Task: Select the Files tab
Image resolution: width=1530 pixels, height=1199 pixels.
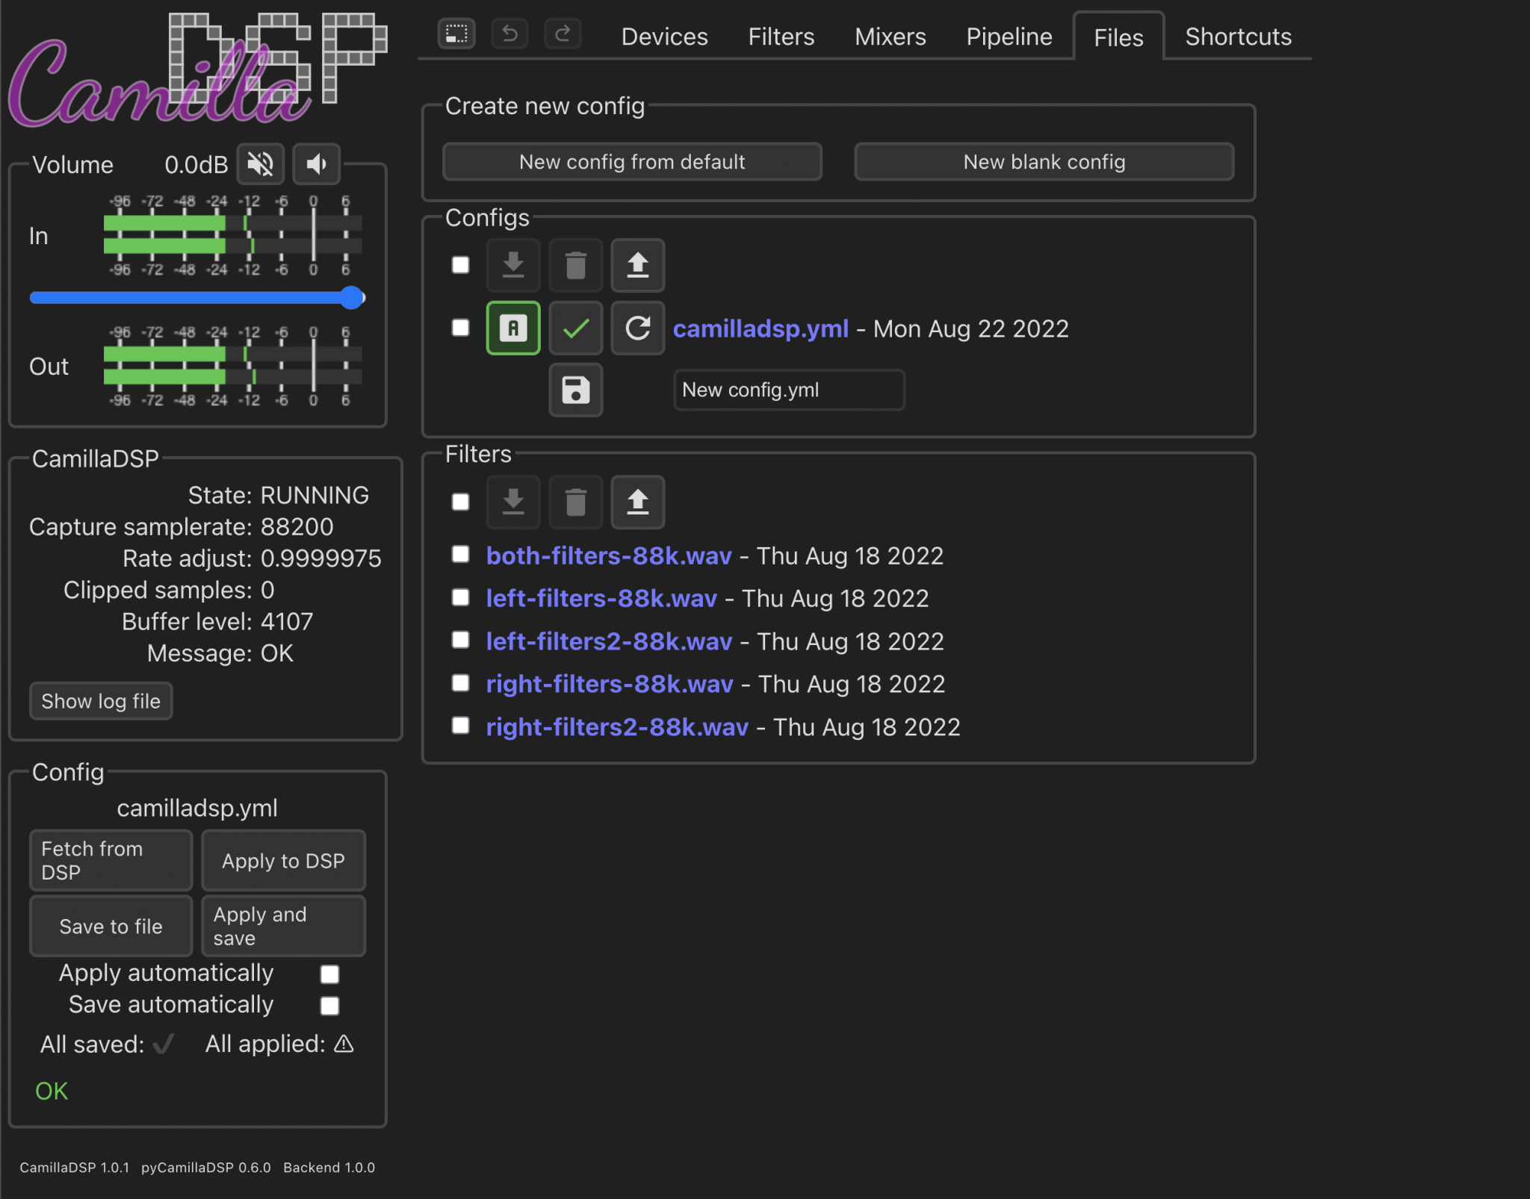Action: tap(1118, 37)
